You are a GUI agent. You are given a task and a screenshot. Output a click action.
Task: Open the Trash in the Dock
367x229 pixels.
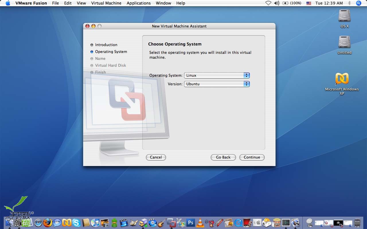click(x=357, y=223)
